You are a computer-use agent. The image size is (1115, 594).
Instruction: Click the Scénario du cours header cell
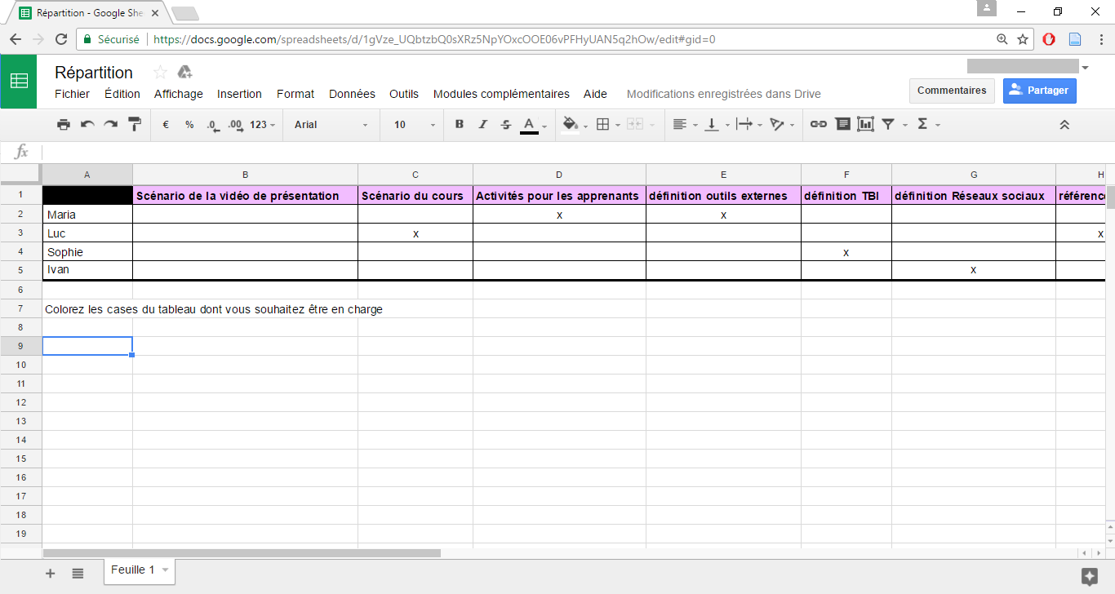coord(415,196)
